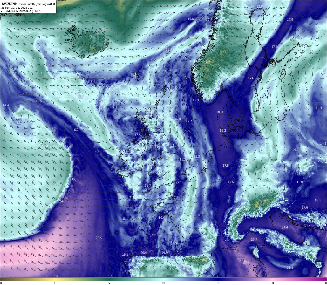Click the 21.7 value label
The image size is (327, 285).
click(254, 240)
